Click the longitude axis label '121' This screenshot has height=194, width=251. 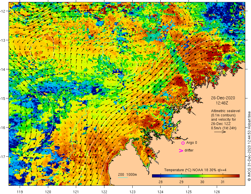tap(76, 192)
